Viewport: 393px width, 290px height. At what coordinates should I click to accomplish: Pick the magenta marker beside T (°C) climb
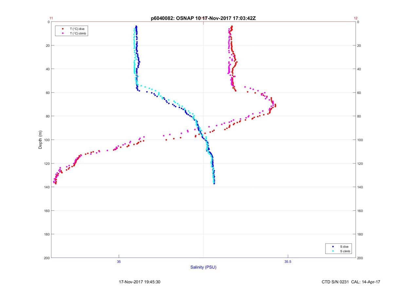pos(63,33)
